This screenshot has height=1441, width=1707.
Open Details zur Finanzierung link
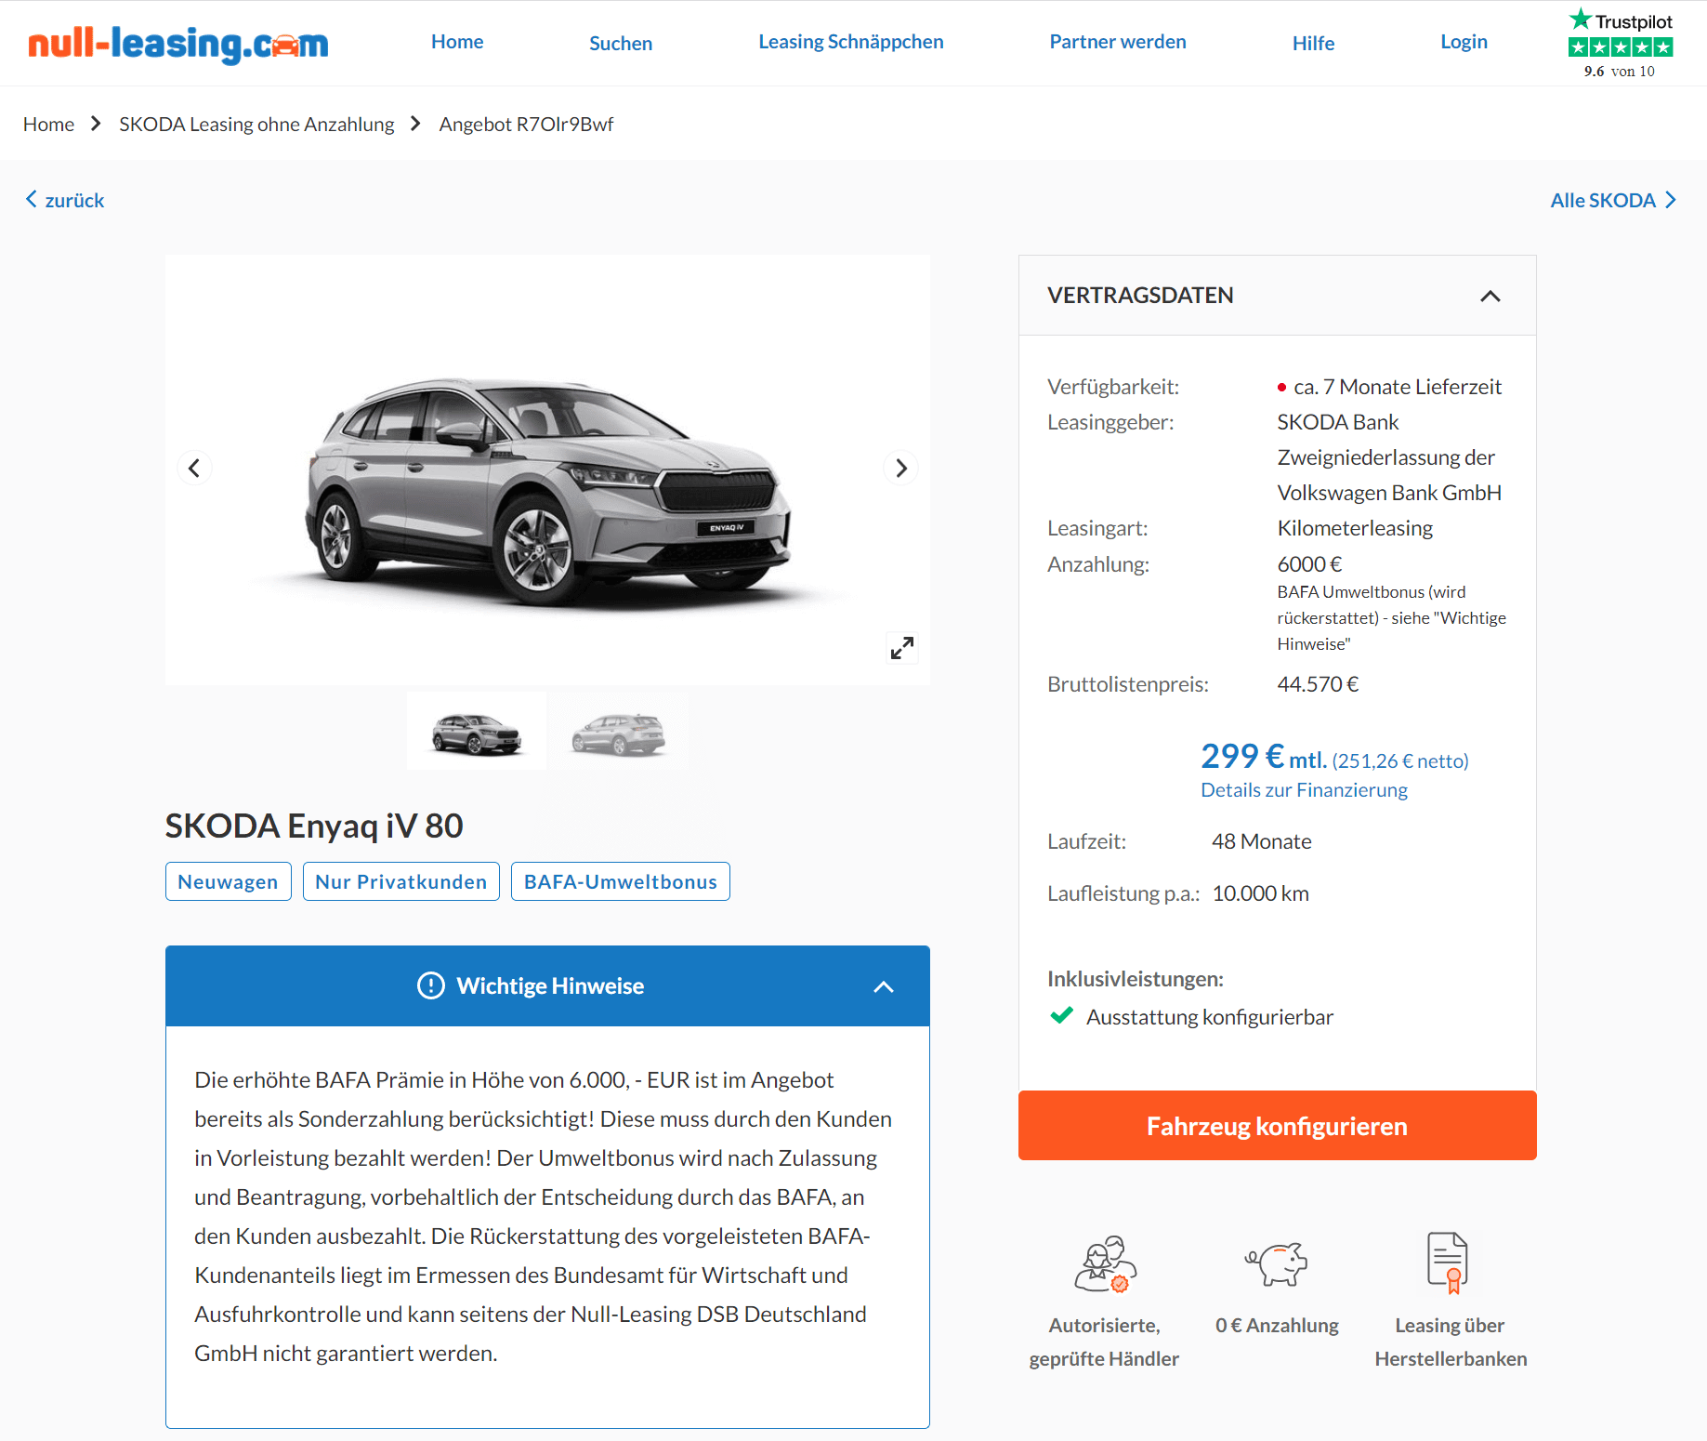point(1304,789)
